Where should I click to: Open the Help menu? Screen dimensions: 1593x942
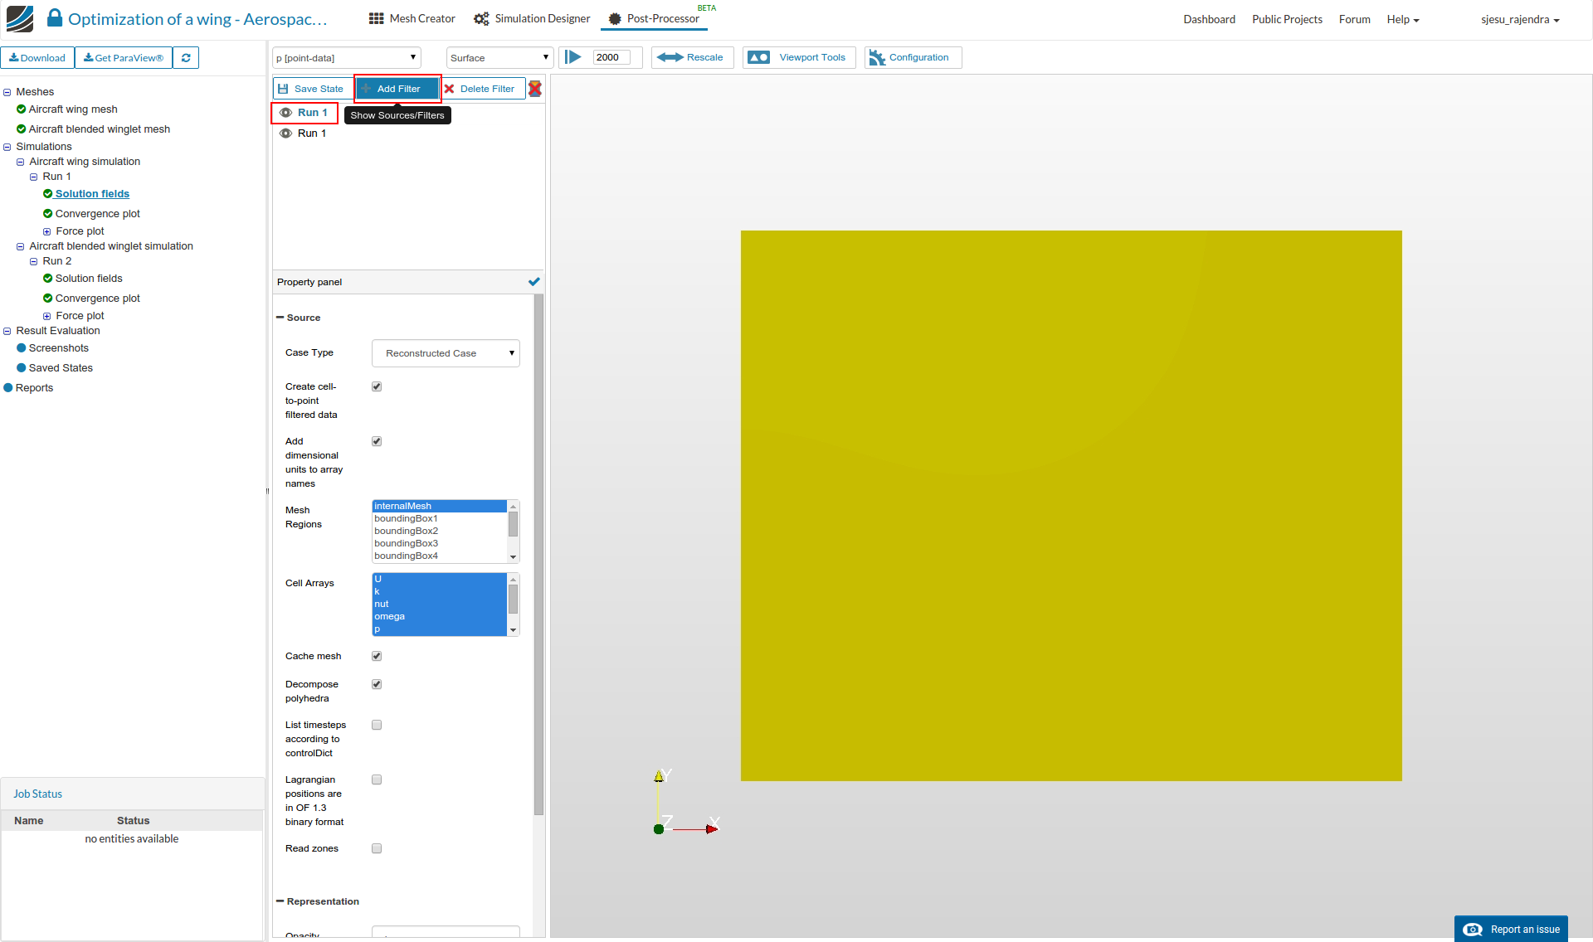1402,19
